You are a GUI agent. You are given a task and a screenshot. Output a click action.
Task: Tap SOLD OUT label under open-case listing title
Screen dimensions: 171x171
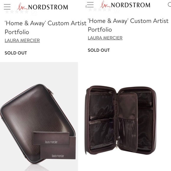click(x=99, y=50)
